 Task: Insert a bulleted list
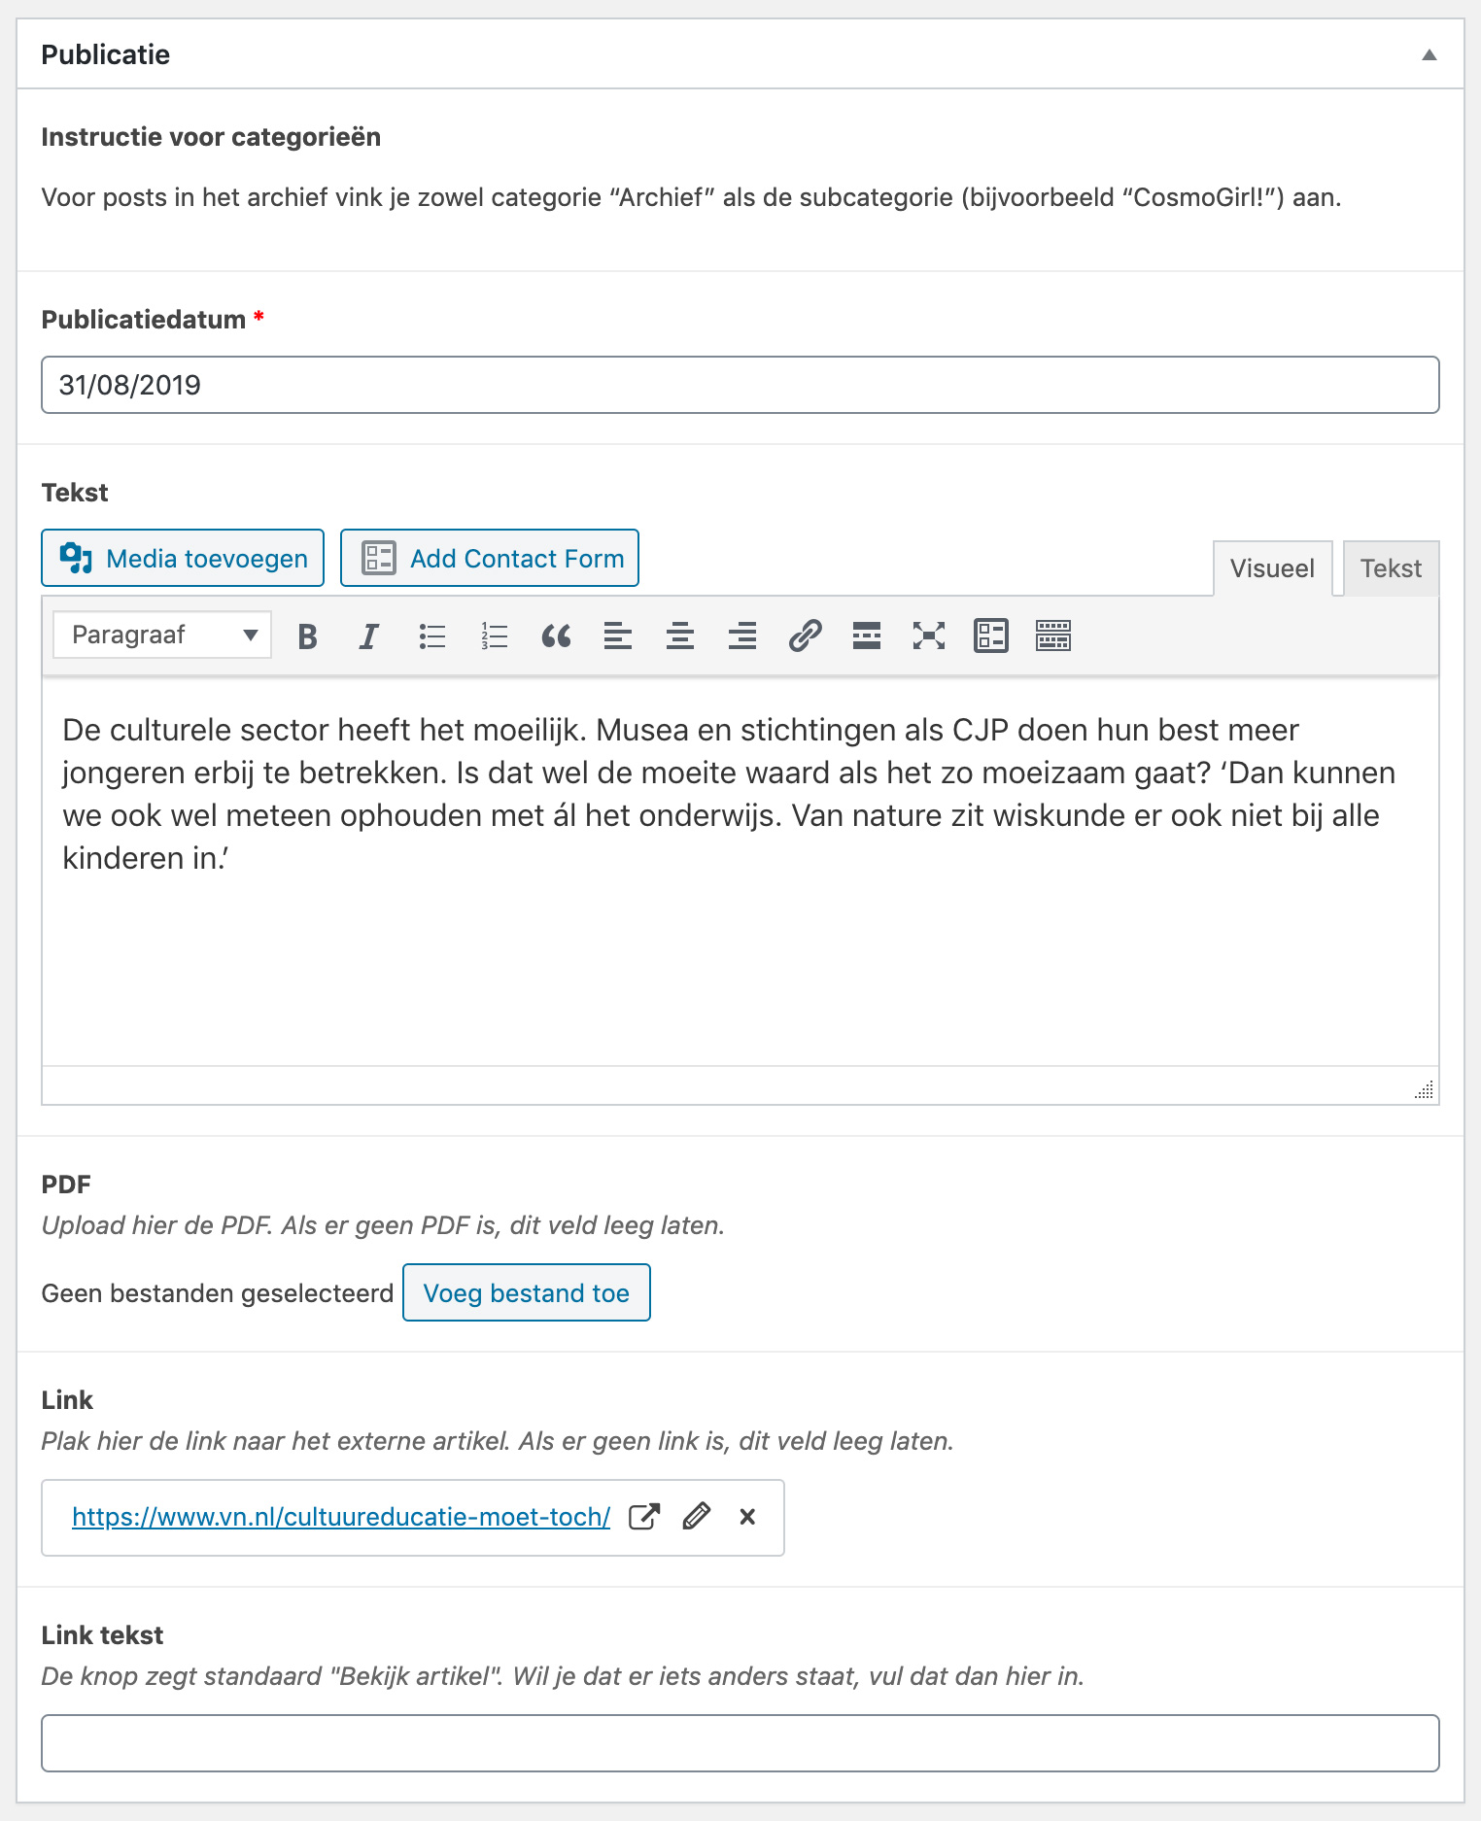click(x=432, y=636)
